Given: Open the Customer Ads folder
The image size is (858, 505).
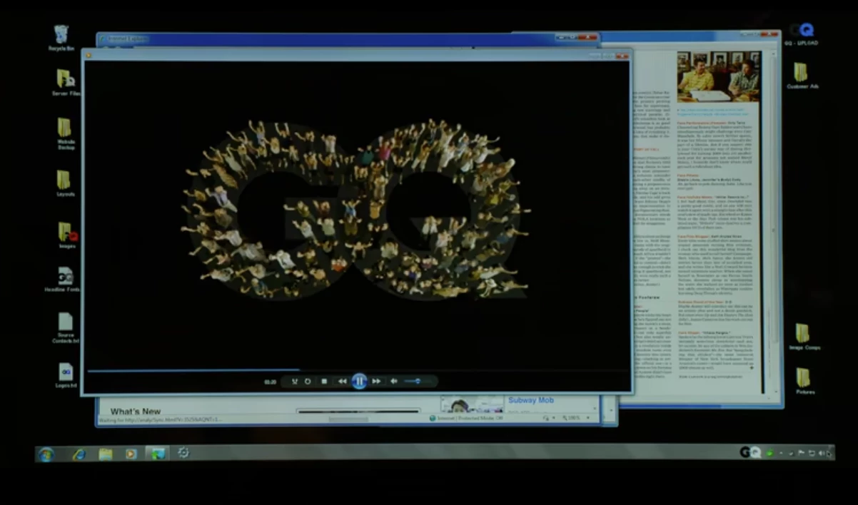Looking at the screenshot, I should (802, 76).
